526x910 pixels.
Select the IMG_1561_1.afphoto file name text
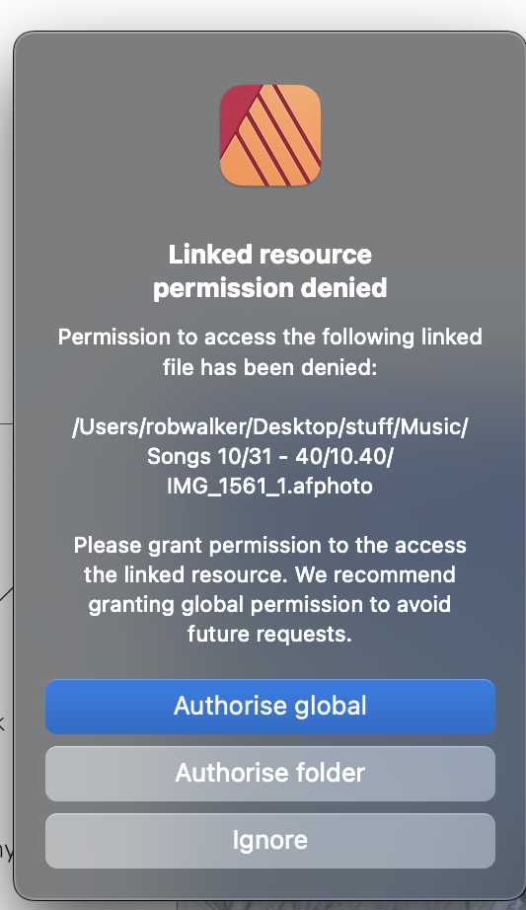pos(270,486)
